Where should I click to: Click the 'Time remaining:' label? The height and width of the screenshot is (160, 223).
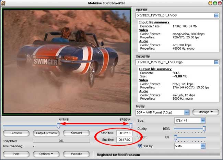click(13, 146)
